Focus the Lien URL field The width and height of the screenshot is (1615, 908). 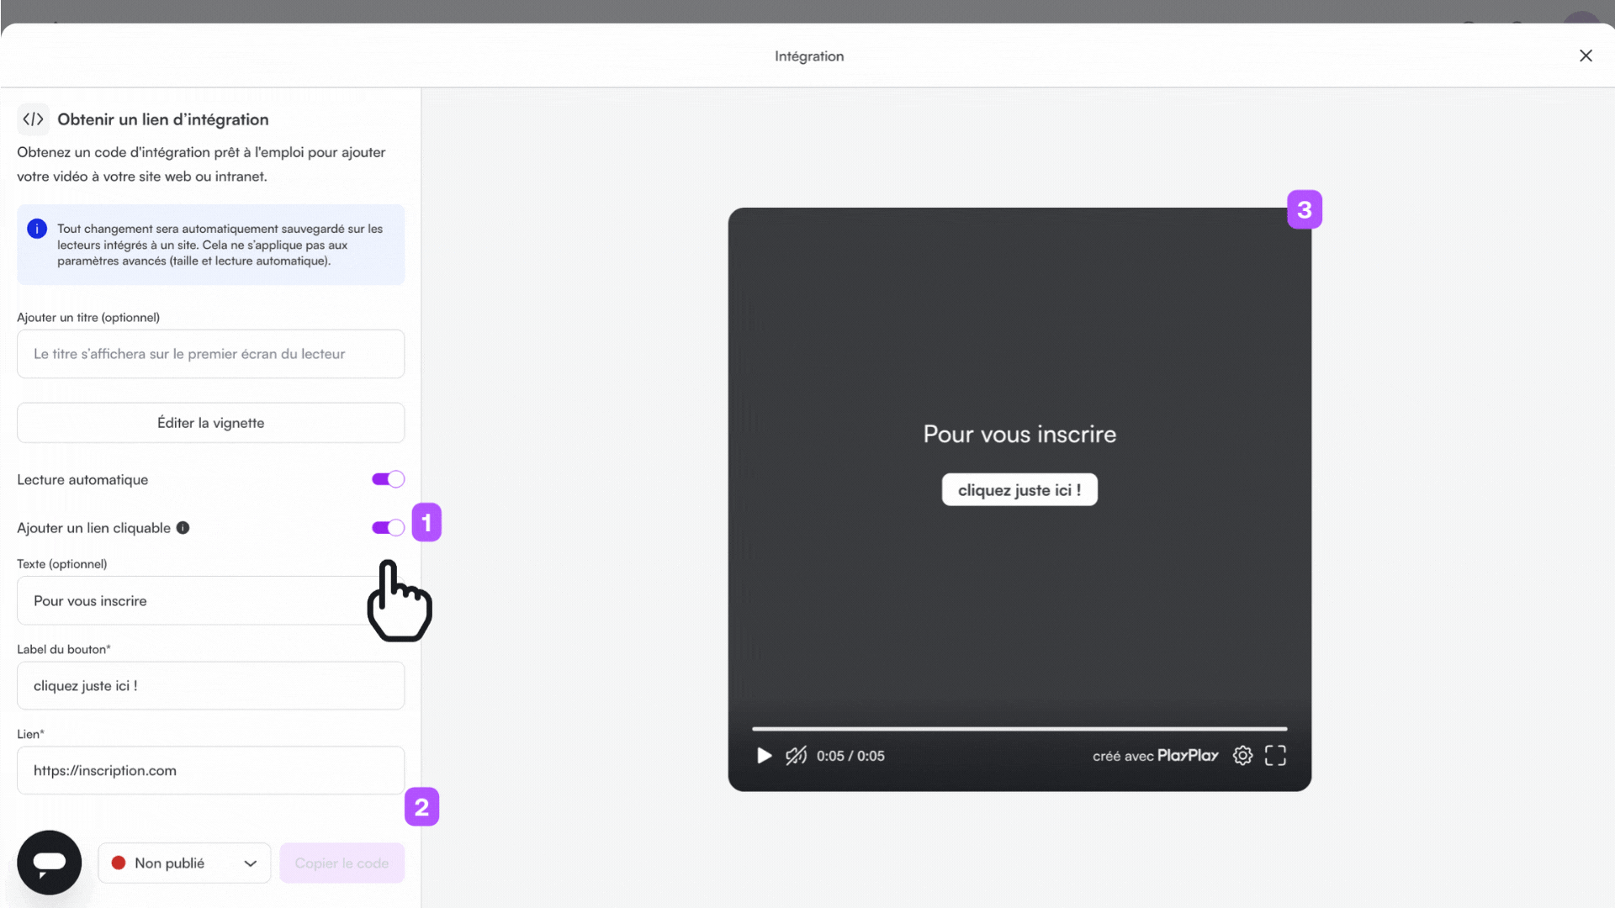[211, 771]
